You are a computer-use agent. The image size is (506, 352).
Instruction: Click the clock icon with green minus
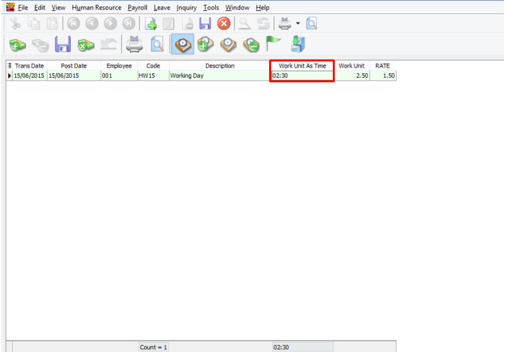(252, 45)
